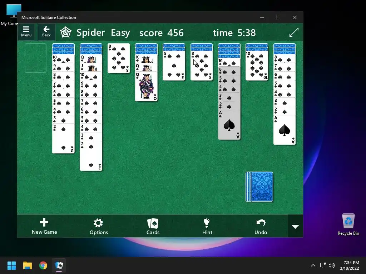Open Windows Start menu
The height and width of the screenshot is (274, 366).
click(11, 265)
